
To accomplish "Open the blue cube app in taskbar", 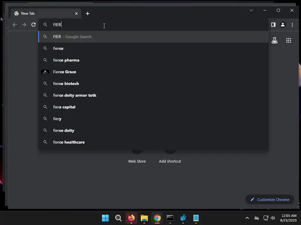I will click(183, 218).
